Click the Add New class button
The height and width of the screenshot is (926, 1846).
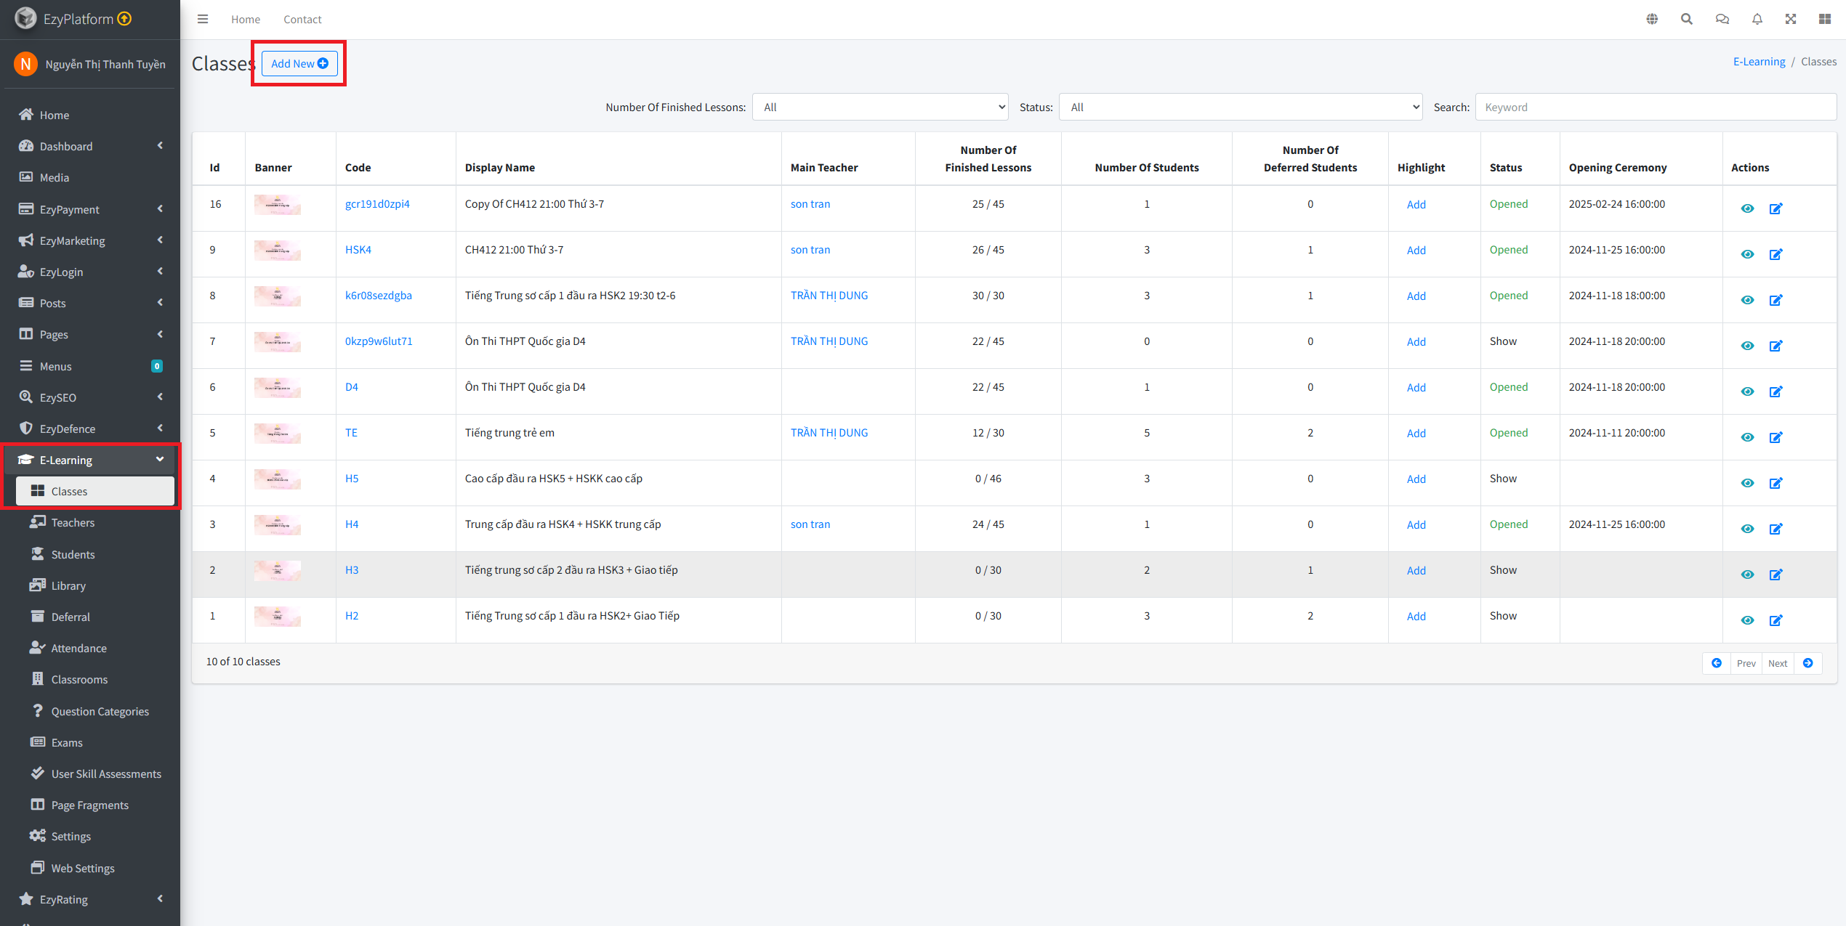pyautogui.click(x=299, y=64)
